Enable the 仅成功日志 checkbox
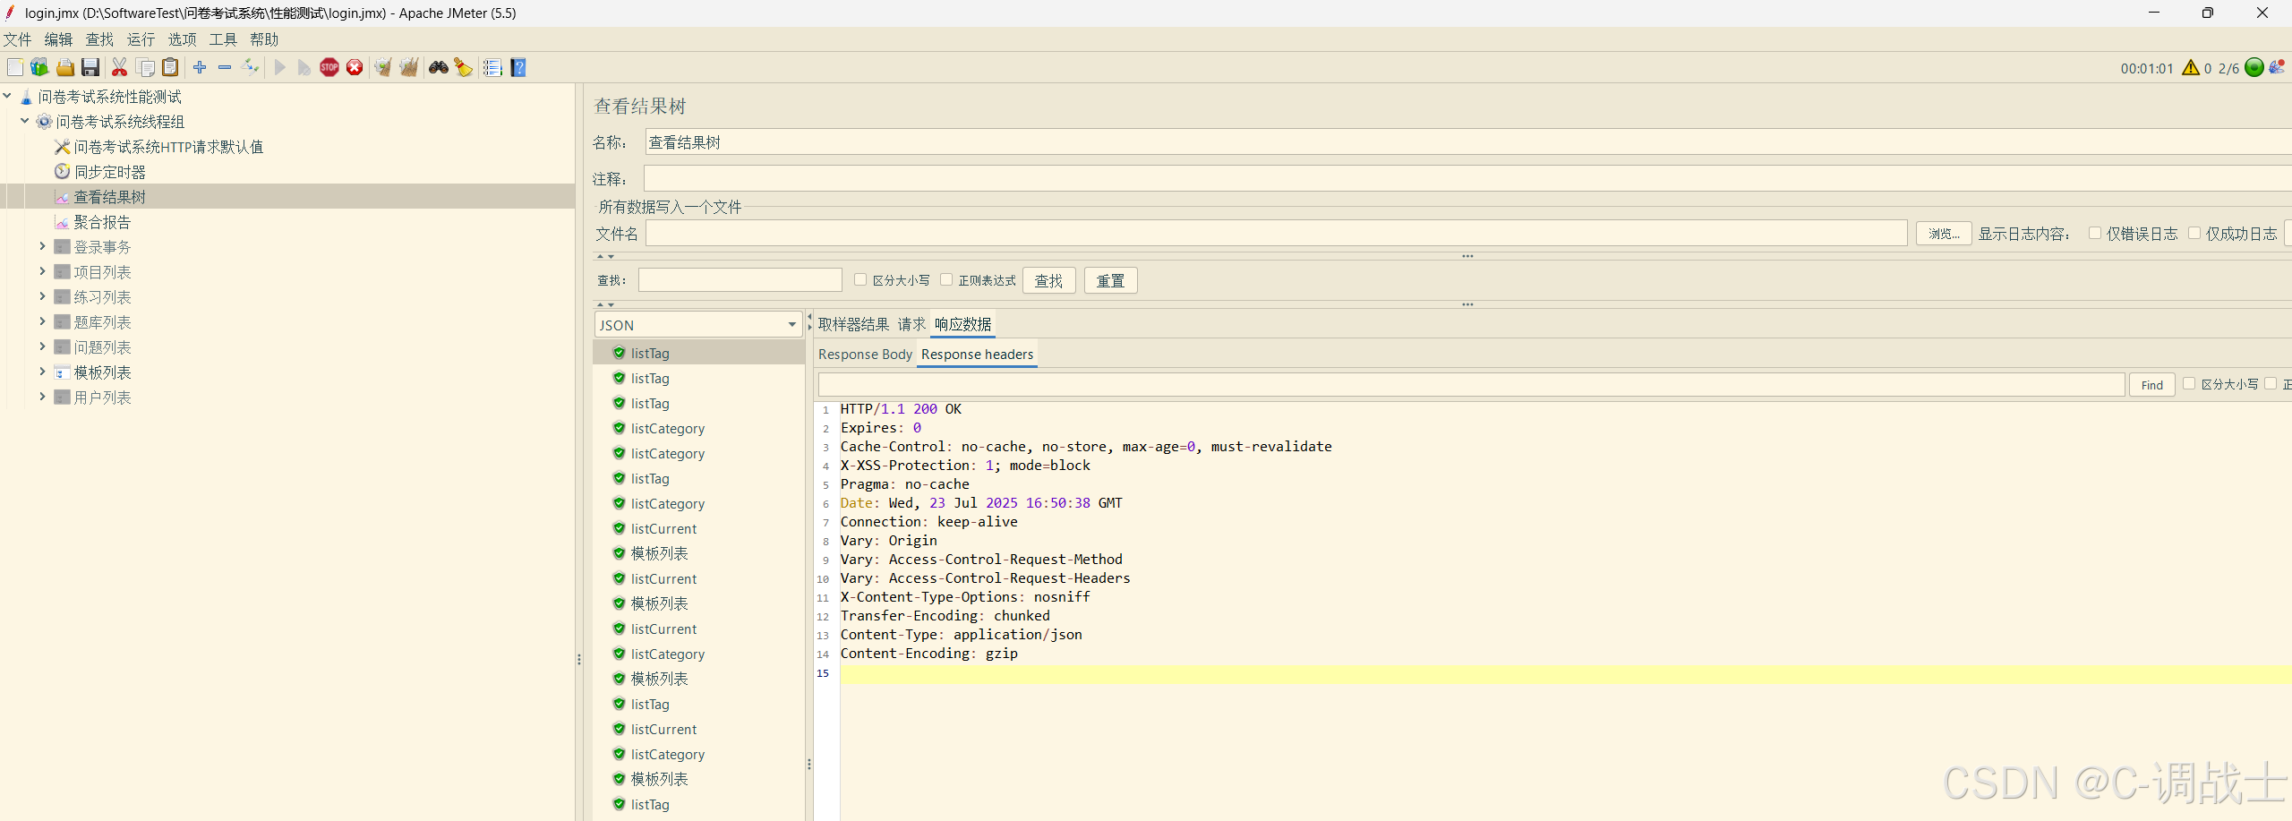Screen dimensions: 2292x821 2194,234
